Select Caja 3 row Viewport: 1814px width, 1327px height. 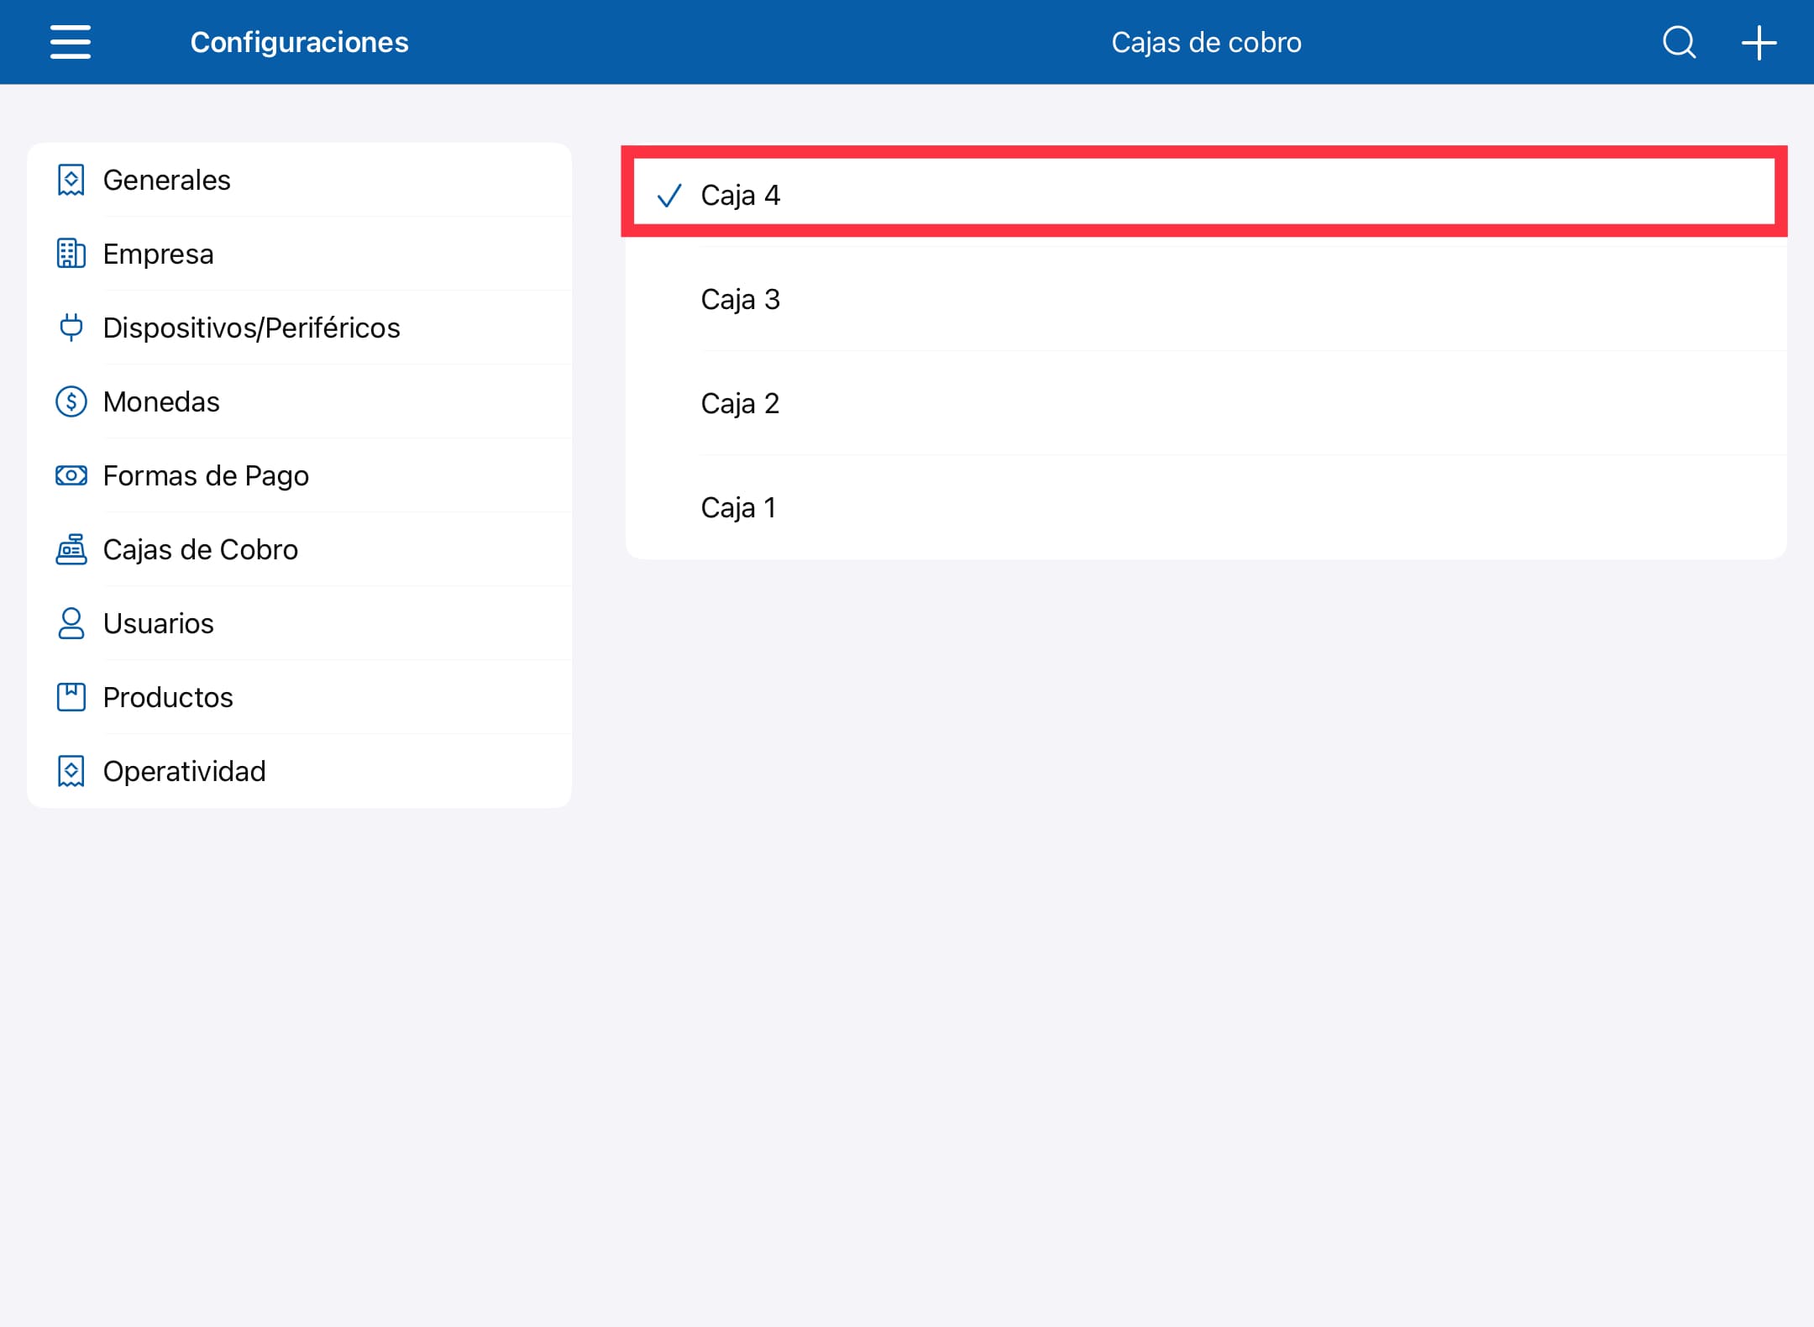[x=1205, y=299]
